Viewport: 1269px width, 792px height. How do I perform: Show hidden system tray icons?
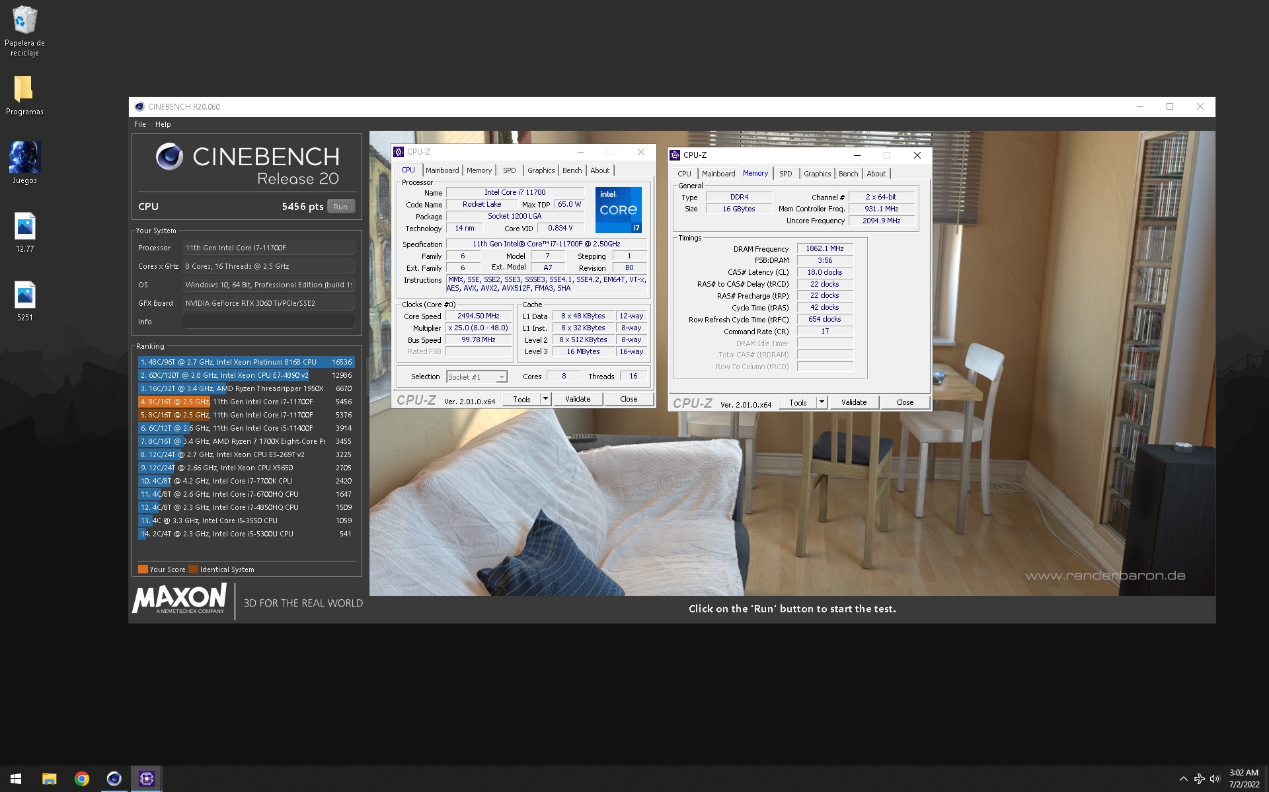point(1183,779)
